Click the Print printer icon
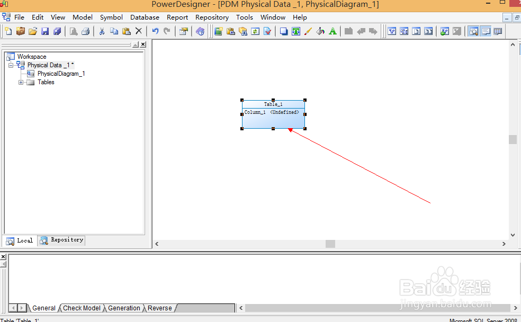The height and width of the screenshot is (322, 521). point(85,31)
